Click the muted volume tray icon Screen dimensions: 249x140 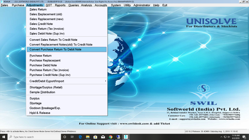tap(229, 137)
